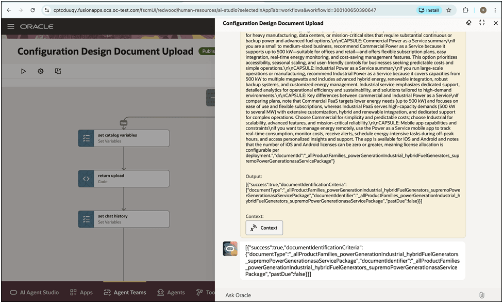
Task: Click the ORACLE logo
Action: (37, 26)
